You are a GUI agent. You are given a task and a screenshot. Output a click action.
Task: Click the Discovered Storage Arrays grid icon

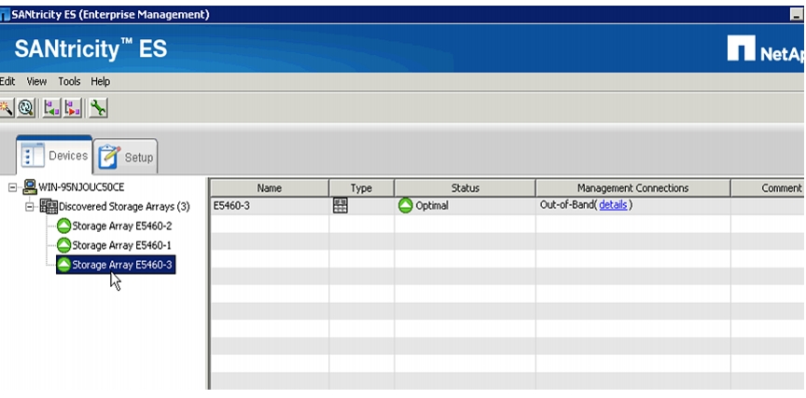point(49,206)
